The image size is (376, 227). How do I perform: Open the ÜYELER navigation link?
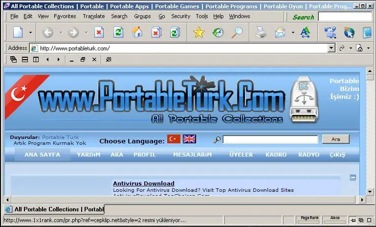(241, 155)
